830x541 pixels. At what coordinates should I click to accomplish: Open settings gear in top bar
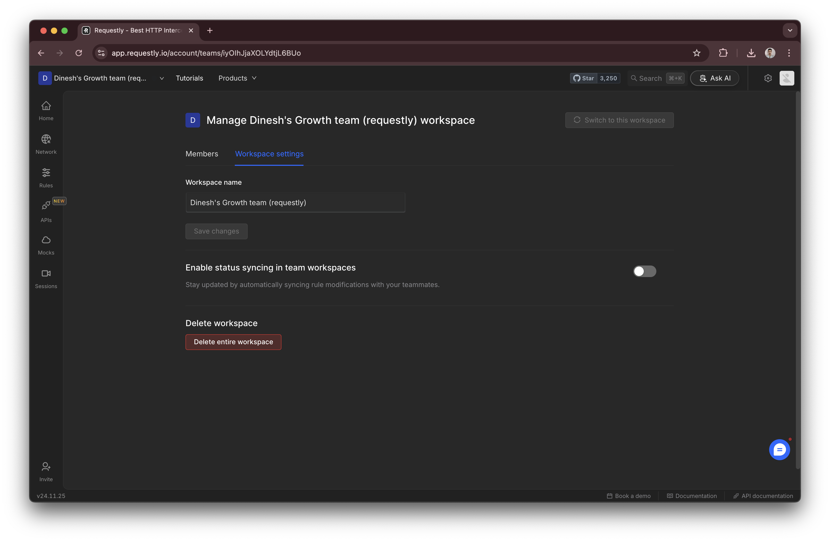click(x=768, y=78)
